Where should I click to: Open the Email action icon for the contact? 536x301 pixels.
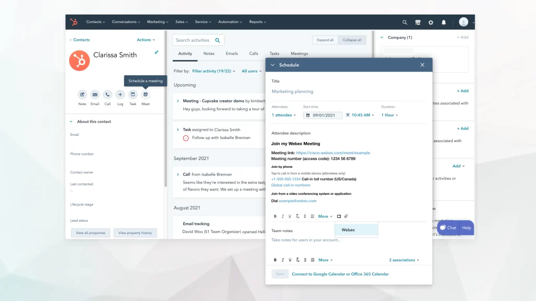95,95
